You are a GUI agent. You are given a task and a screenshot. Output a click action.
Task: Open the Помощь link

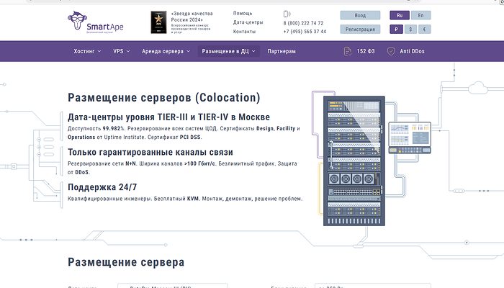coord(243,14)
